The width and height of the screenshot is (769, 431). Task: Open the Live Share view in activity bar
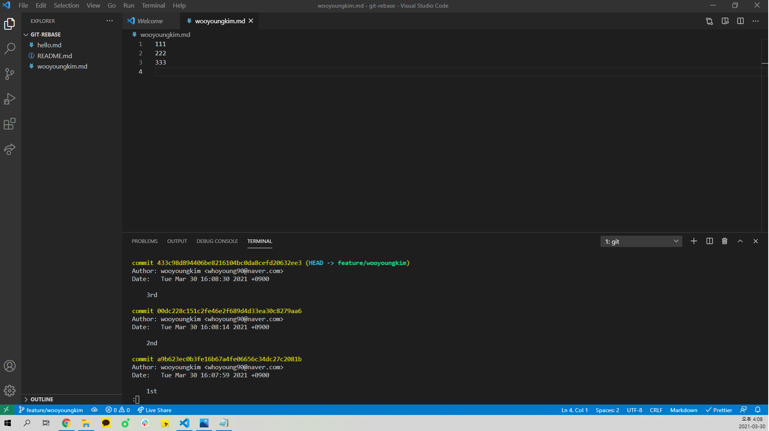coord(10,149)
